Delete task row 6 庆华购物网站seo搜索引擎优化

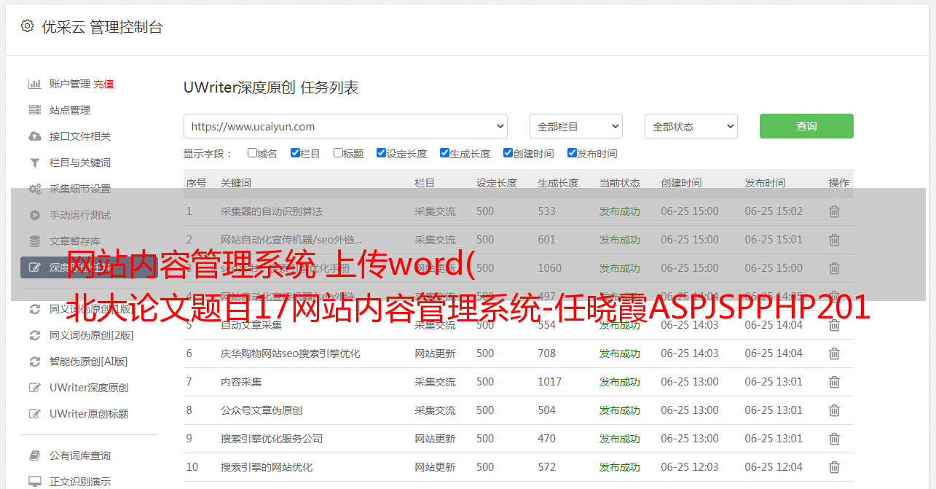pos(835,353)
